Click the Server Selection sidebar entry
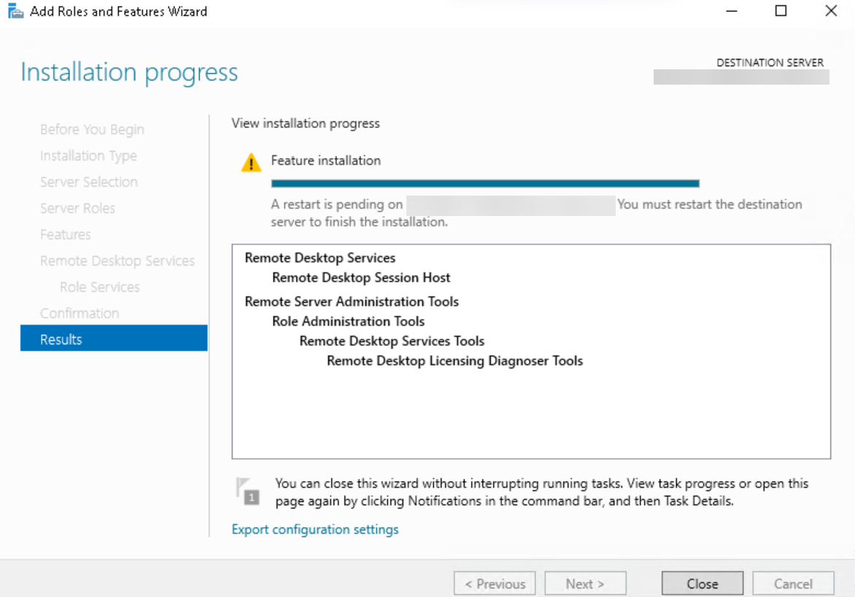This screenshot has height=597, width=855. [x=89, y=182]
